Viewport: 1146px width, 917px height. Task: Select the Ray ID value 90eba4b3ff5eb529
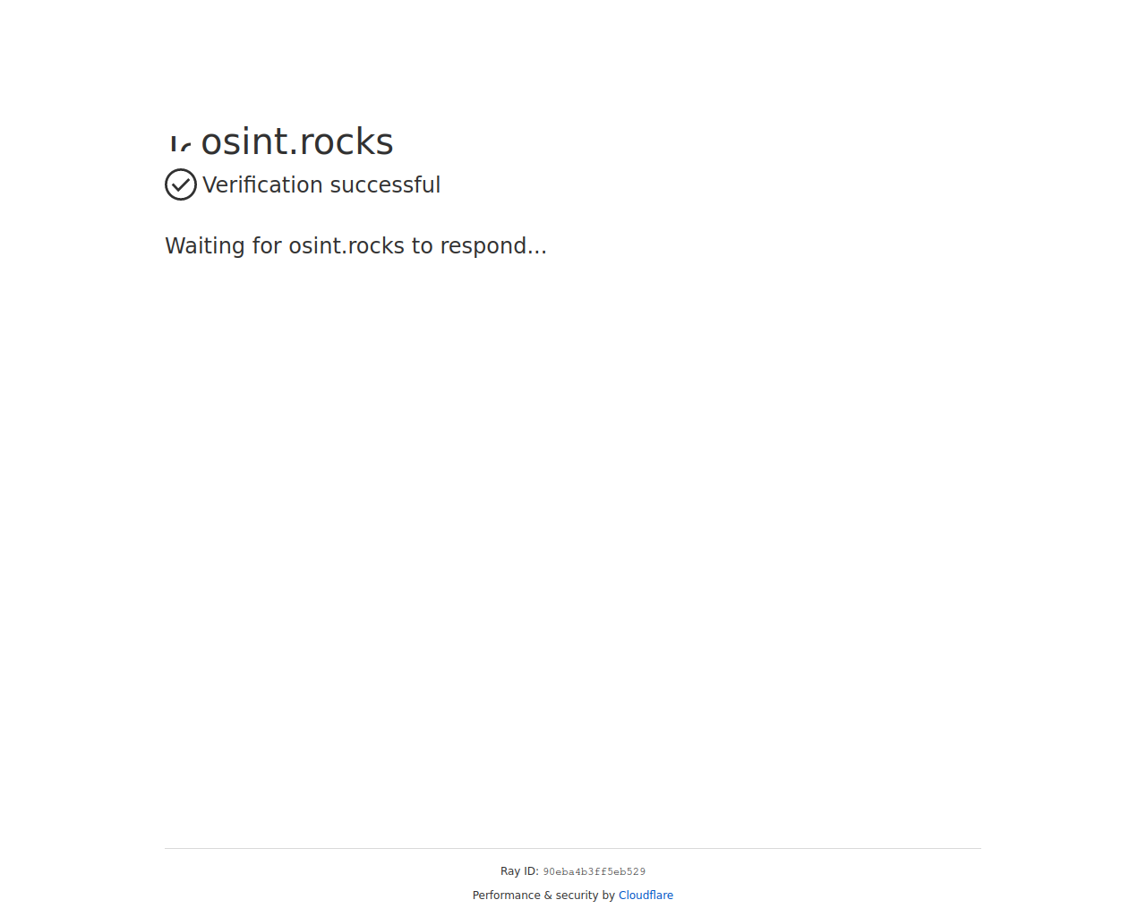[x=594, y=871]
